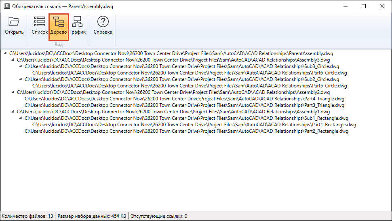Viewport: 392px width, 221px height.
Task: Click the Вид ribbon group label
Action: (x=59, y=45)
